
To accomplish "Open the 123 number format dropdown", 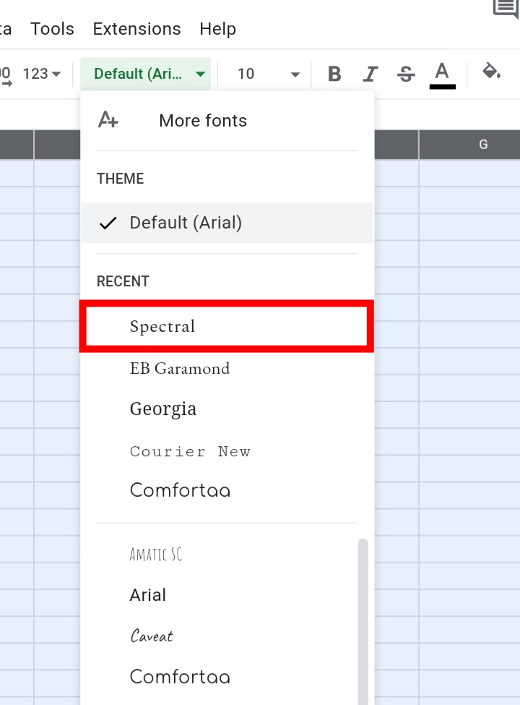I will [42, 74].
